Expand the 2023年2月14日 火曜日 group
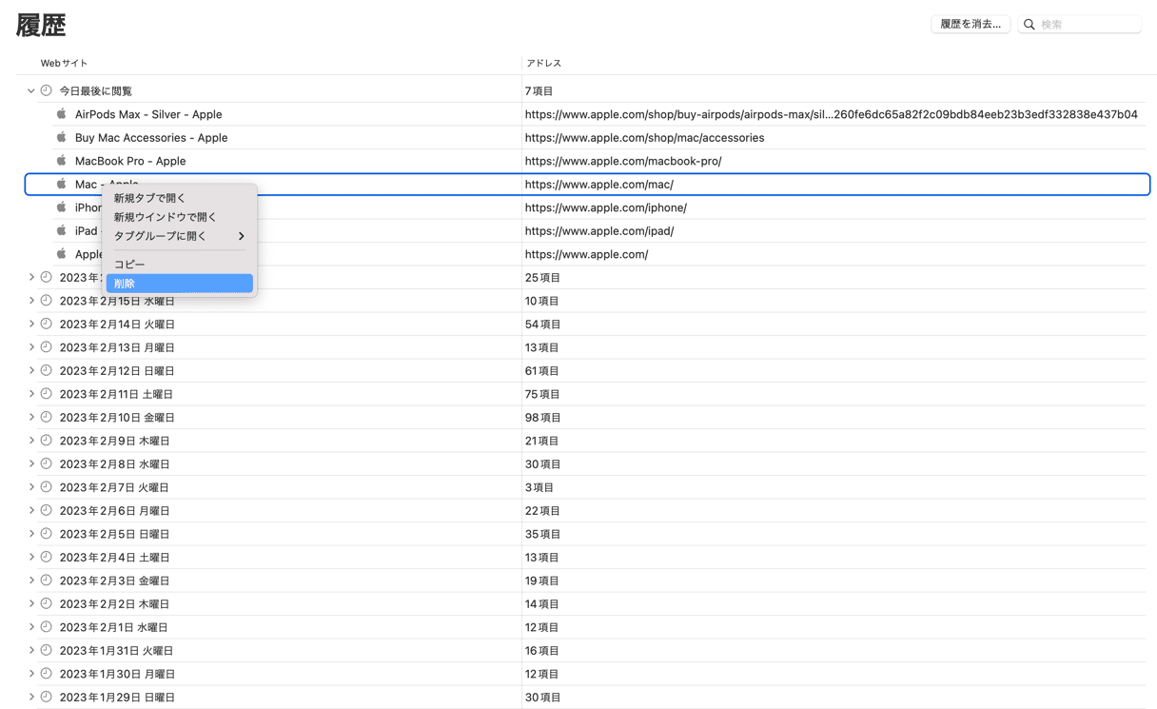This screenshot has height=709, width=1157. click(31, 324)
